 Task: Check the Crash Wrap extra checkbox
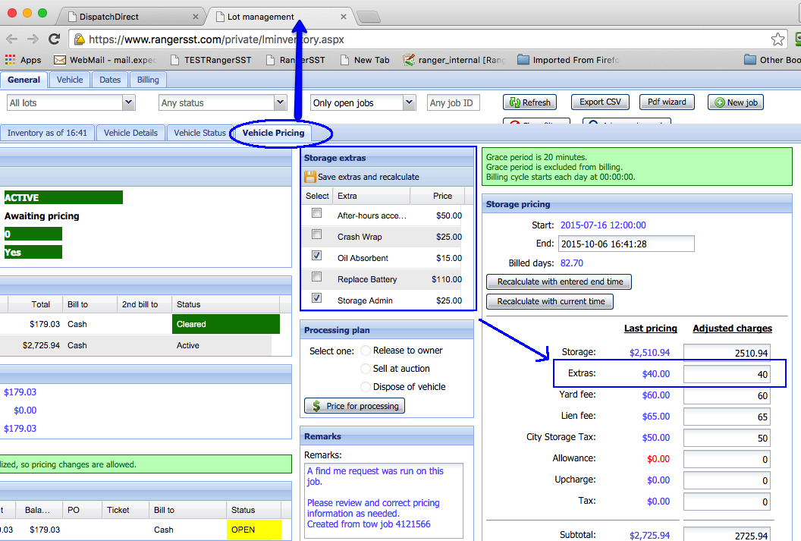[x=317, y=235]
